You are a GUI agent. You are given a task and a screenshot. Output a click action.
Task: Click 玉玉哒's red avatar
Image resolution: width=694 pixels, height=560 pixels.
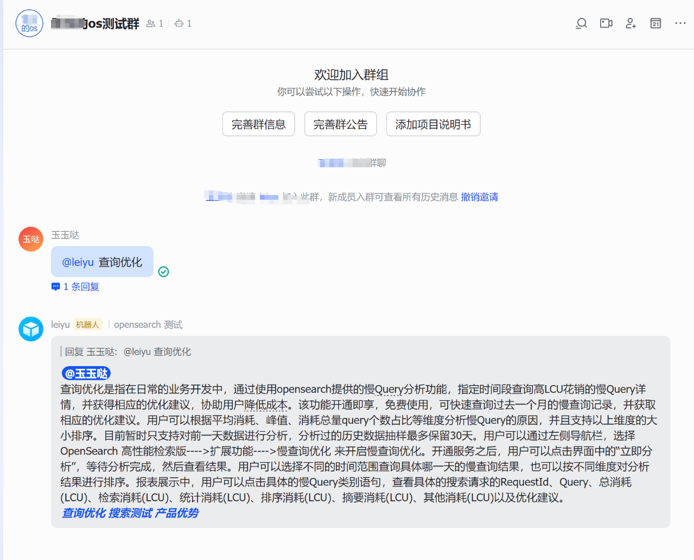pyautogui.click(x=30, y=238)
